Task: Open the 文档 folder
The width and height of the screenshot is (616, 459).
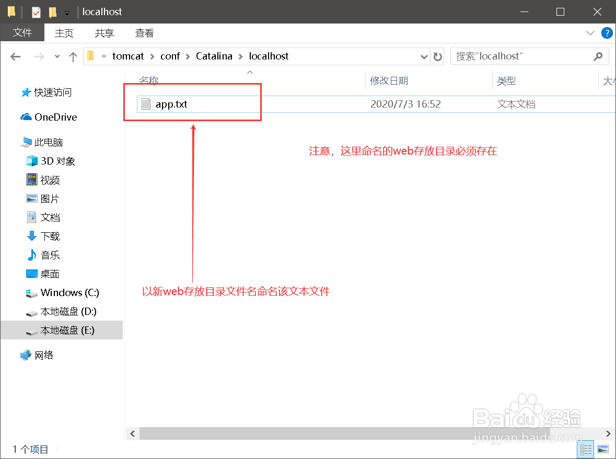Action: [x=50, y=218]
